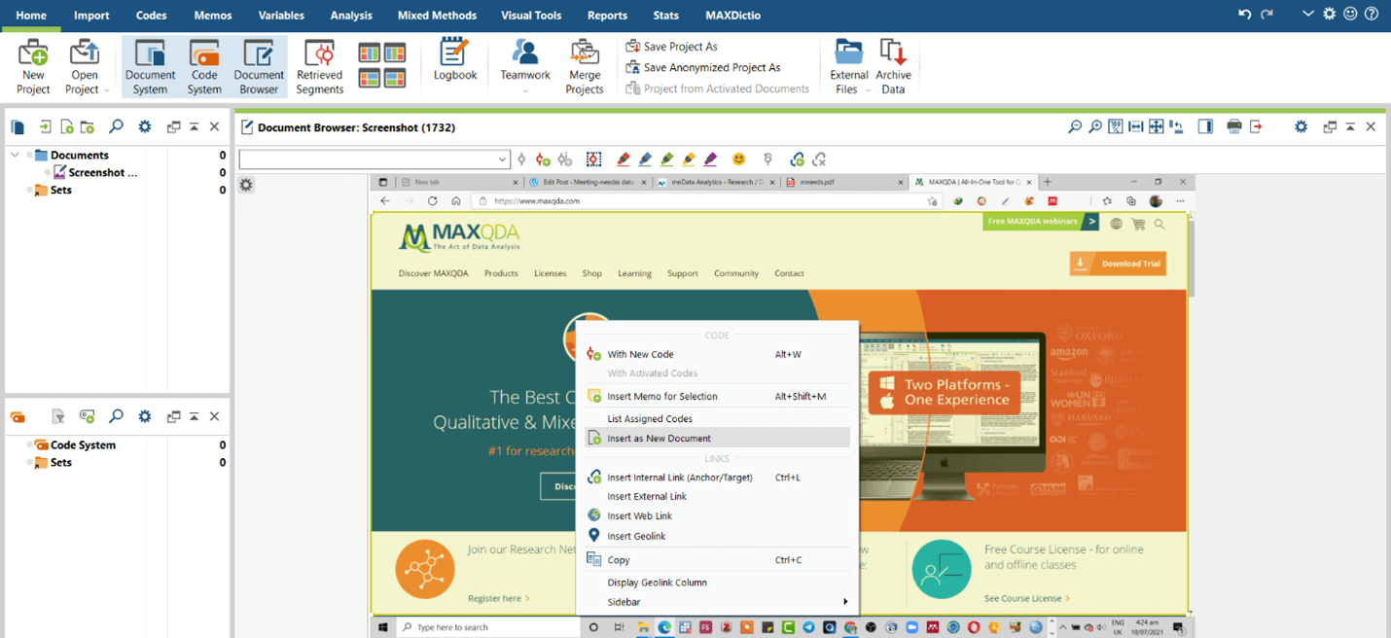Image resolution: width=1391 pixels, height=638 pixels.
Task: Open the Visual Tools ribbon tab
Action: point(531,16)
